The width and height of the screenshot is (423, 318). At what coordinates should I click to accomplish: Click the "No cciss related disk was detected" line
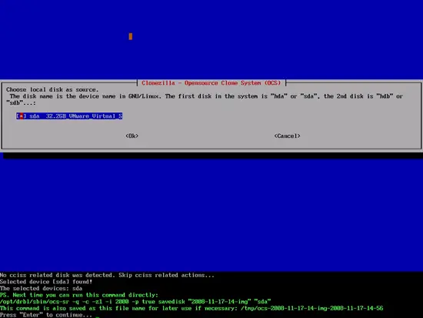[x=107, y=276]
